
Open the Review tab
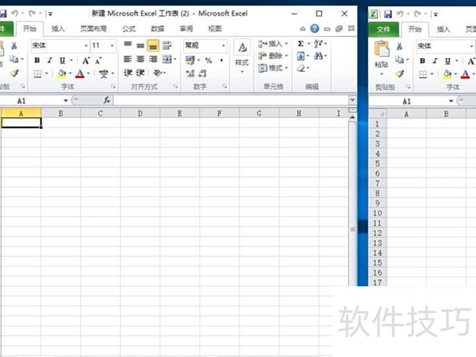tap(186, 29)
